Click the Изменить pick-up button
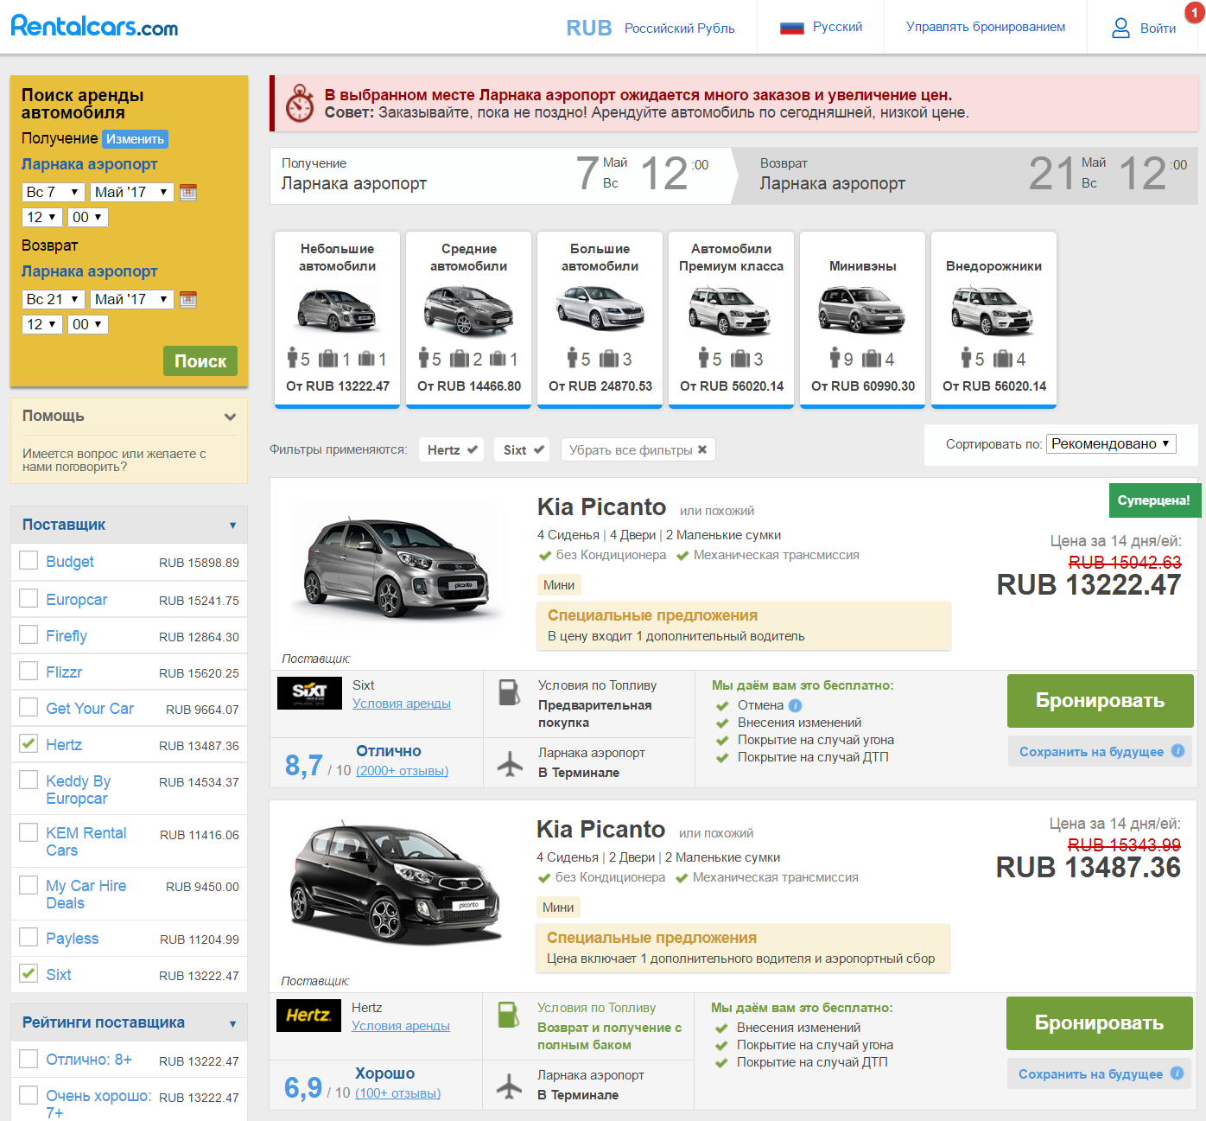The width and height of the screenshot is (1206, 1121). 135,139
